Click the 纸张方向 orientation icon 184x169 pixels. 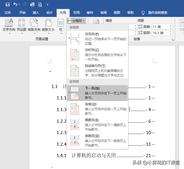[x=34, y=23]
